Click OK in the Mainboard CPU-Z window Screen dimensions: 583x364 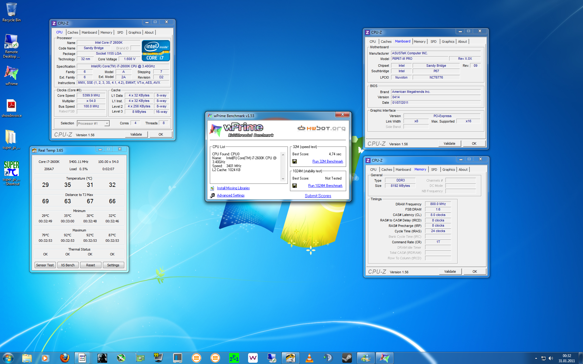(474, 143)
